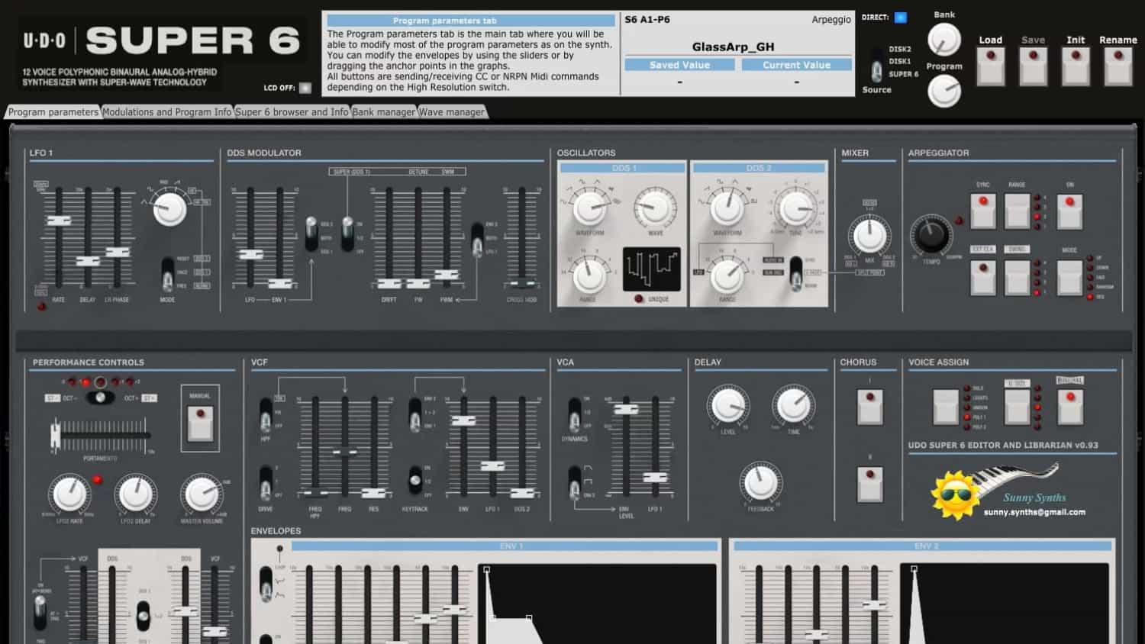Click the DDS 1 Wave knob
The height and width of the screenshot is (644, 1145).
pos(655,208)
